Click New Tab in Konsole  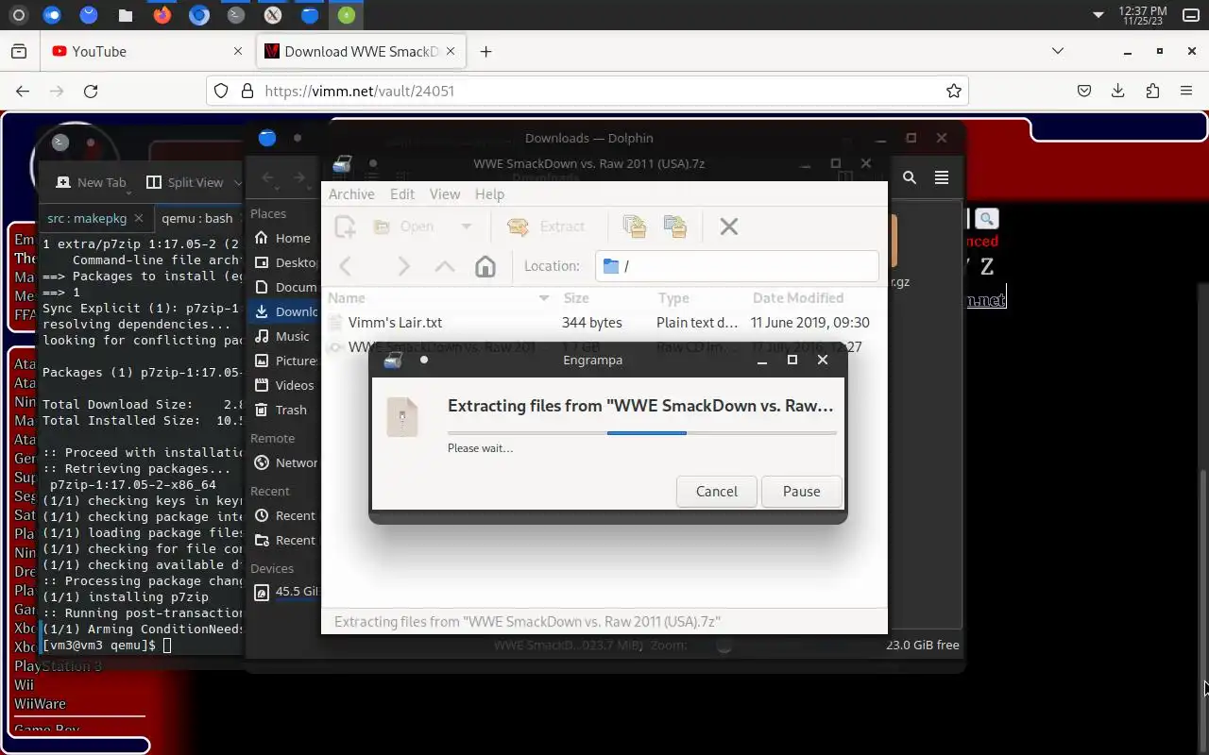pyautogui.click(x=91, y=182)
